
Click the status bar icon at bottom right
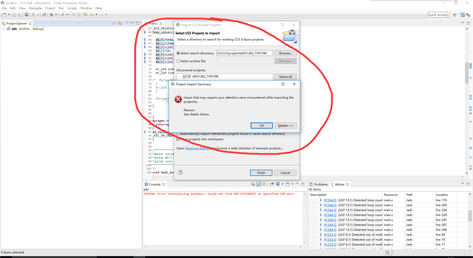(387, 252)
